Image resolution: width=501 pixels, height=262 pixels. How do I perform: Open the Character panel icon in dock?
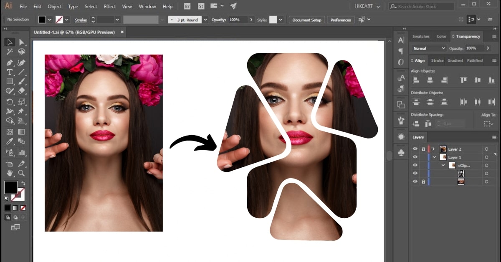pos(401,40)
